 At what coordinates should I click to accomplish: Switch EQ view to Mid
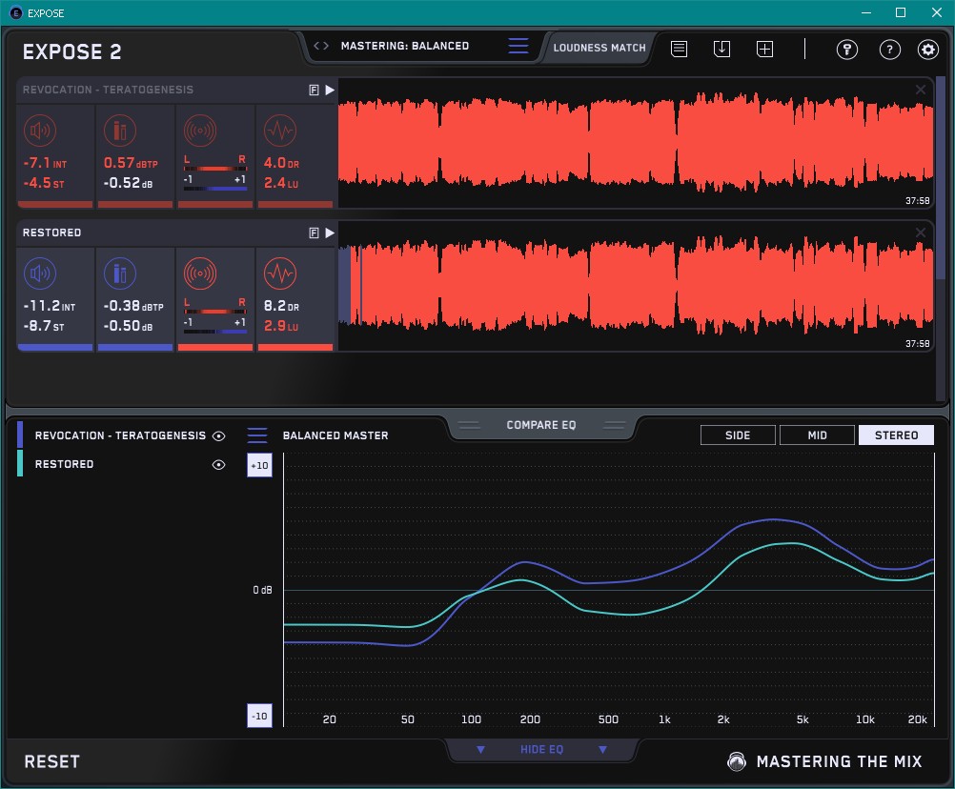click(x=817, y=435)
